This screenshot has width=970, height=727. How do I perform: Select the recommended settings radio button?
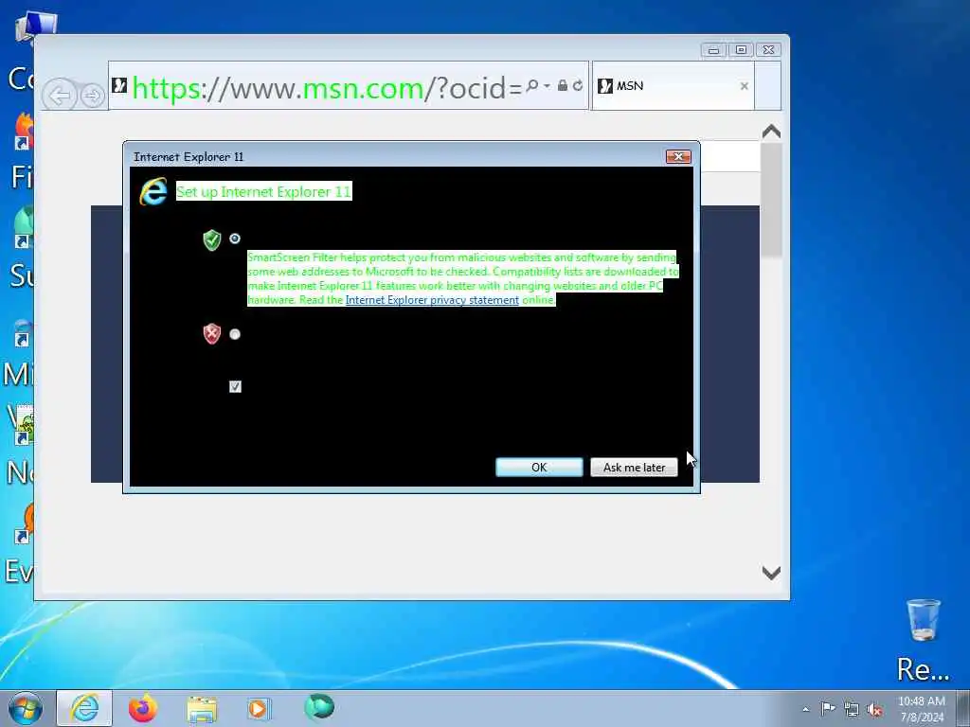235,239
